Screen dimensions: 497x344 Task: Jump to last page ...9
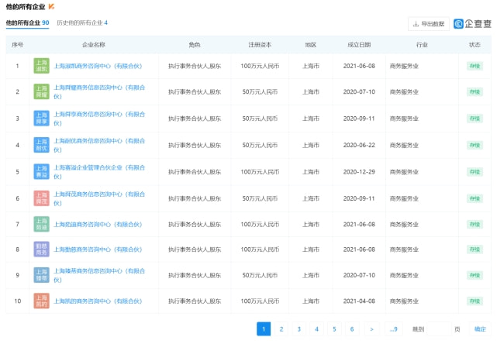[x=393, y=329]
